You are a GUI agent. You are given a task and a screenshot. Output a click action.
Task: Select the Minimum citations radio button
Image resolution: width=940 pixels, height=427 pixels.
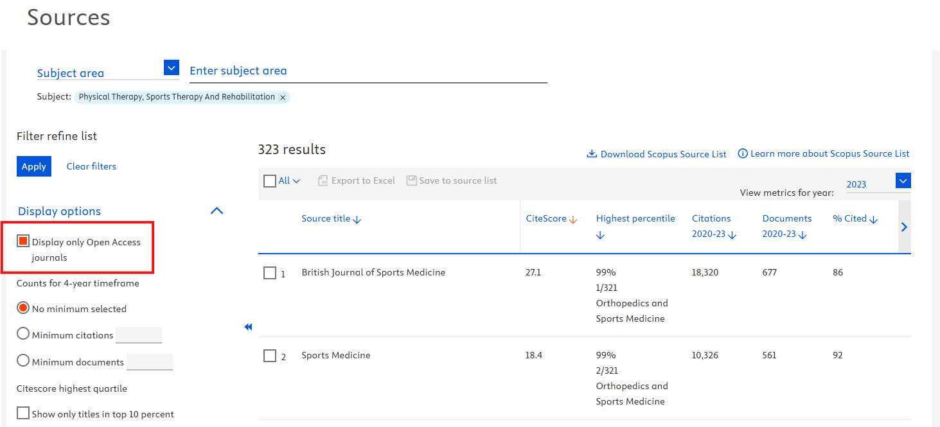(23, 334)
